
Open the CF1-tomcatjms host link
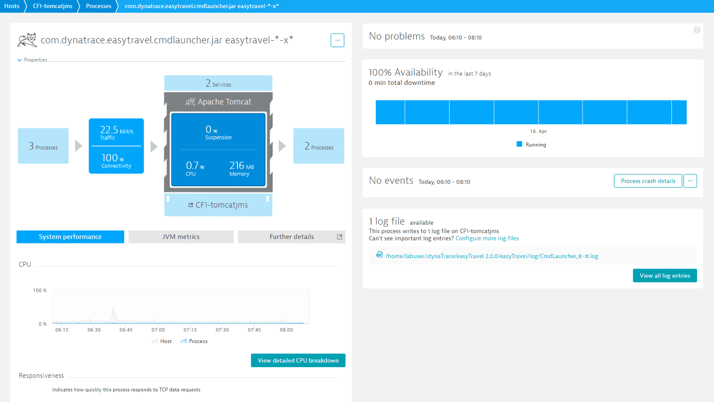pyautogui.click(x=221, y=205)
